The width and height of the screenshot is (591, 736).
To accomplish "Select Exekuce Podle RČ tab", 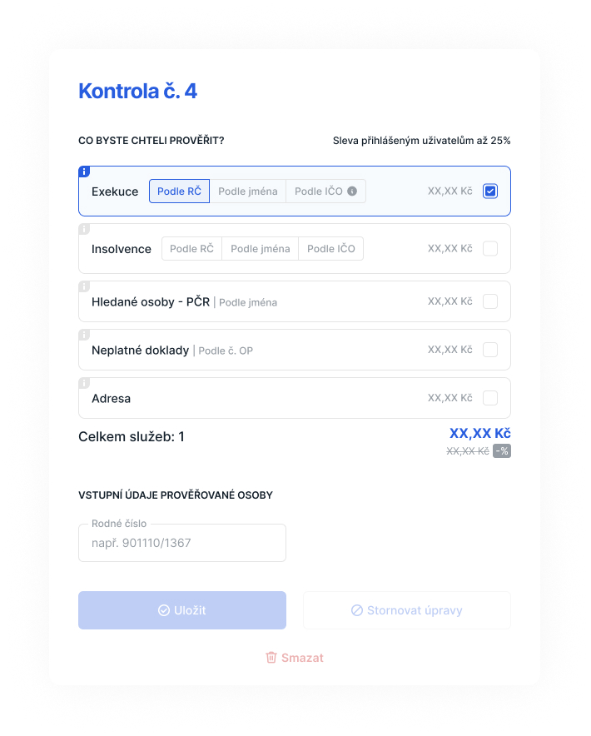I will coord(179,191).
